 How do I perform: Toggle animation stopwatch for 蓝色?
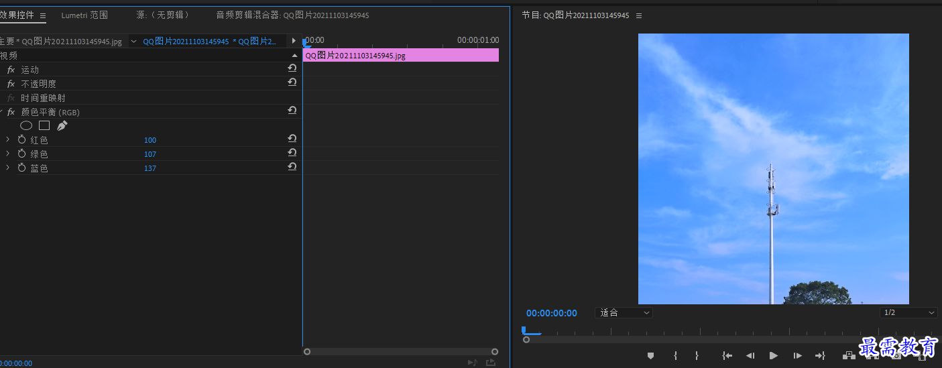[x=21, y=168]
